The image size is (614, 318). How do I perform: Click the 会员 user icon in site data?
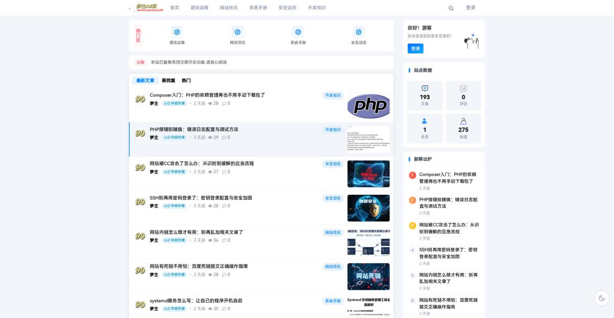(x=425, y=121)
